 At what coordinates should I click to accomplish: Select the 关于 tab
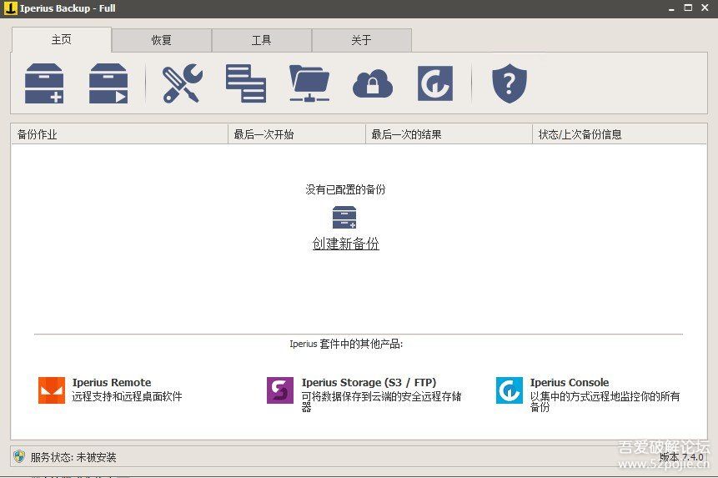pyautogui.click(x=361, y=40)
